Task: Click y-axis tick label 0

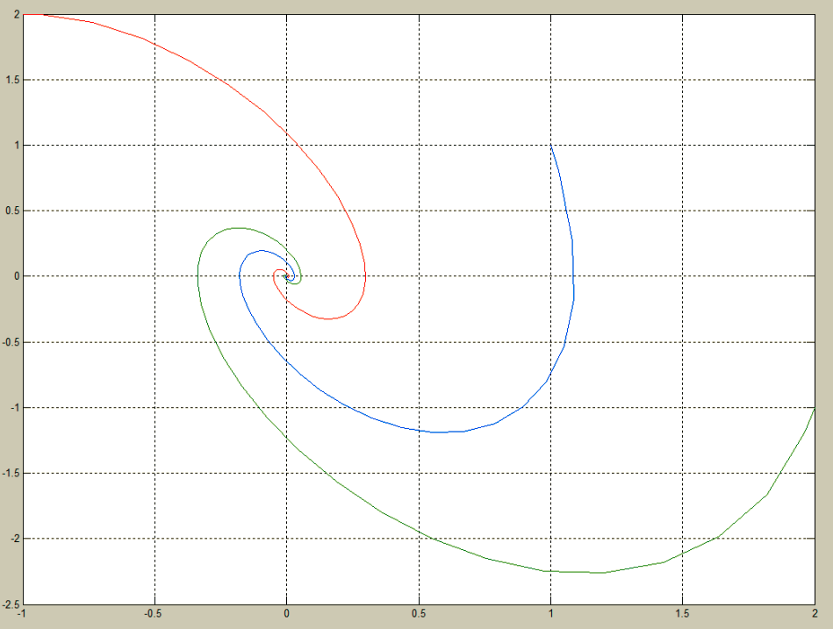Action: (17, 276)
